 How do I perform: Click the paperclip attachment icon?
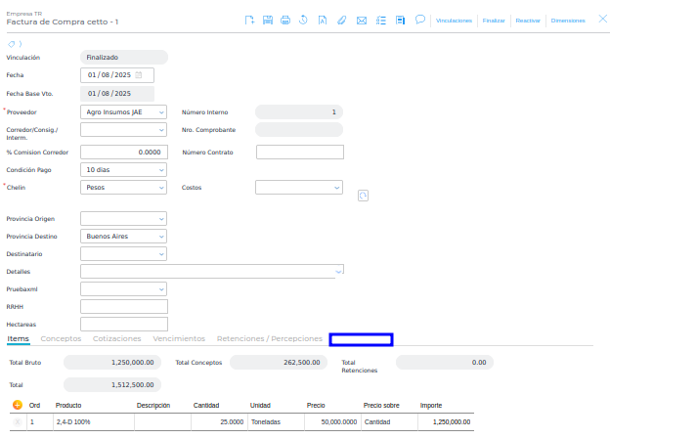point(342,20)
